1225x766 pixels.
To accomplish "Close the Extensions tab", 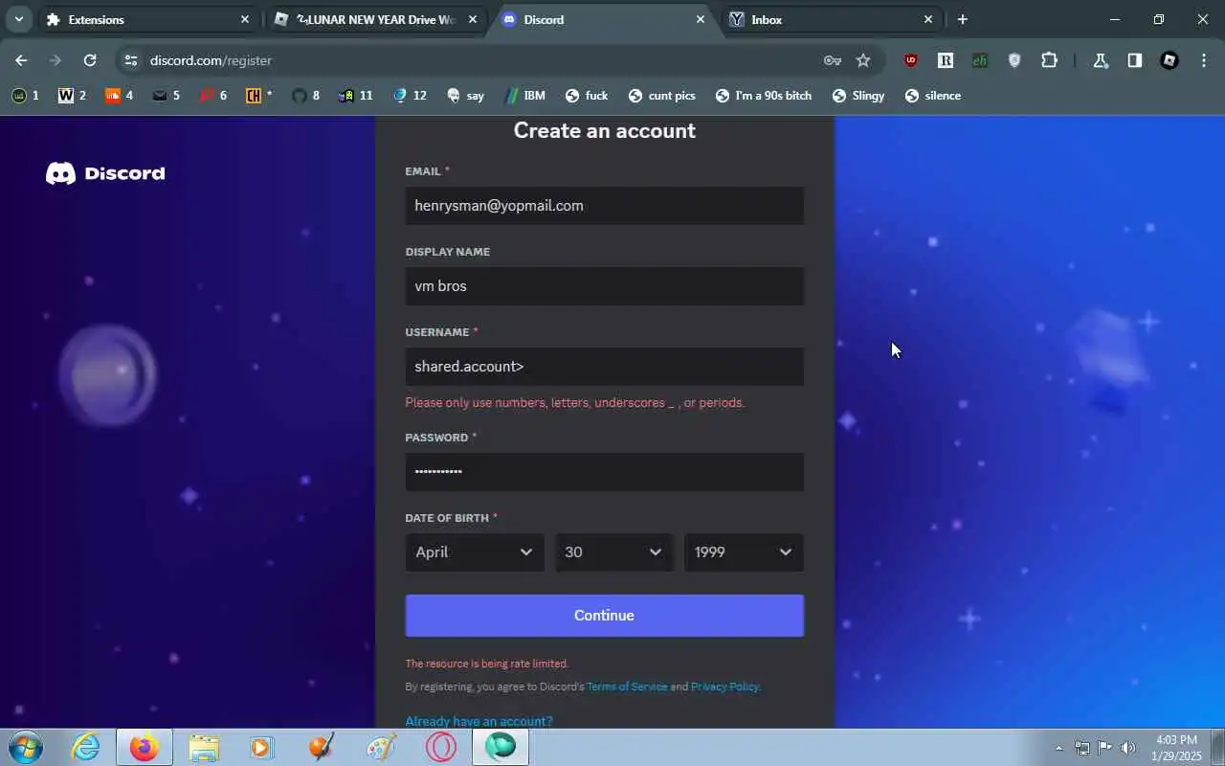I will pyautogui.click(x=245, y=19).
